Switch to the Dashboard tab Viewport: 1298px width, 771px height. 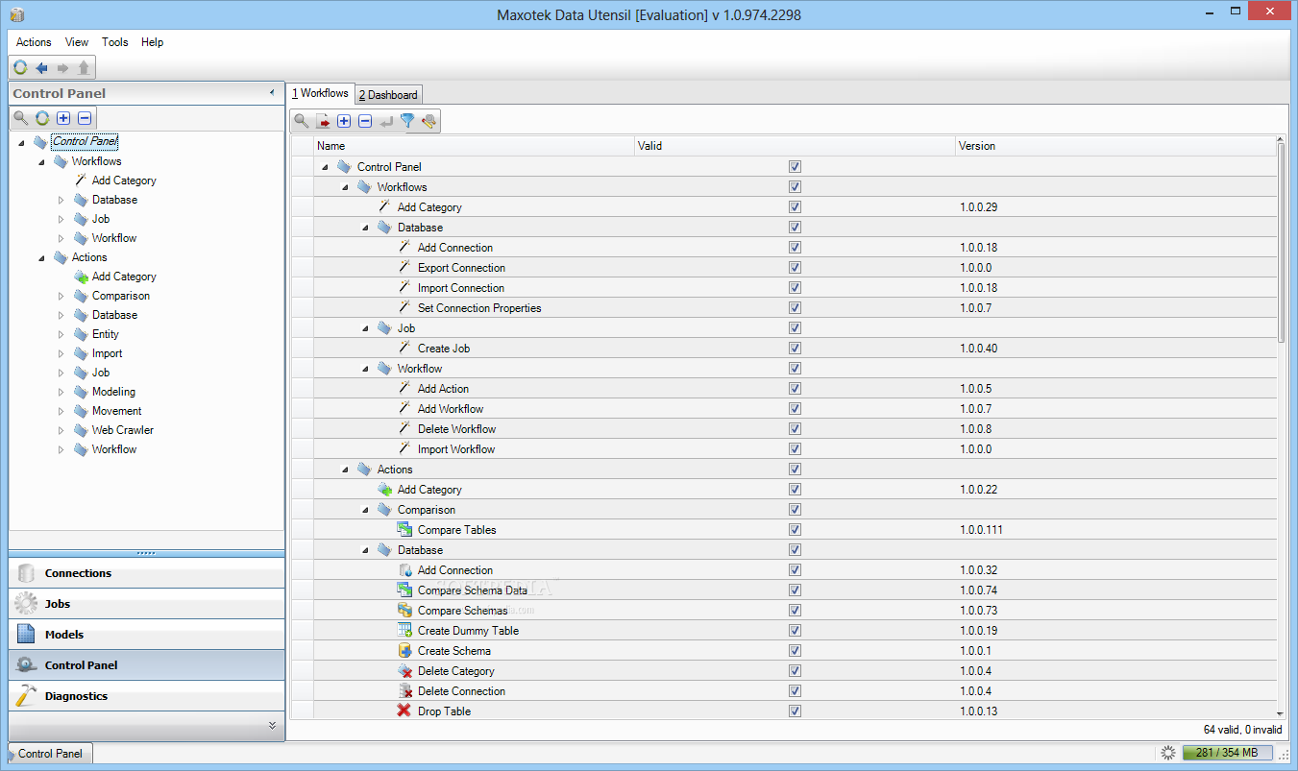click(388, 95)
